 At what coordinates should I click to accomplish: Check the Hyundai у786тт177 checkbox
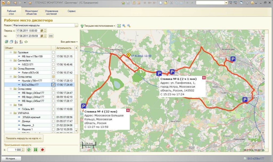click(54, 81)
